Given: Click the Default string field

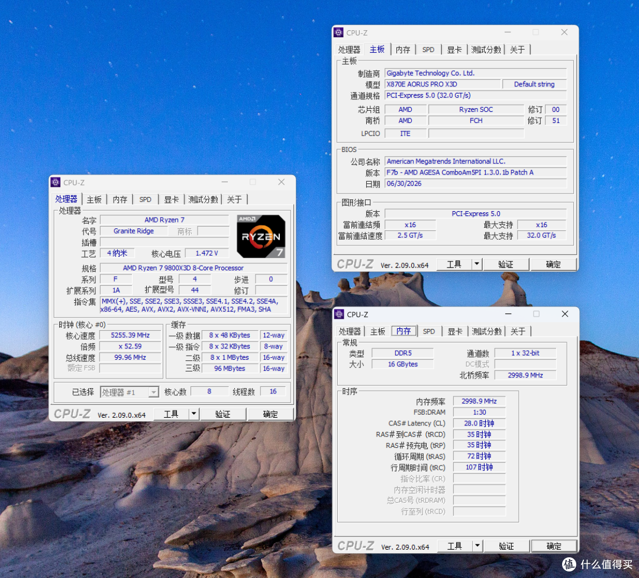Looking at the screenshot, I should click(x=534, y=84).
